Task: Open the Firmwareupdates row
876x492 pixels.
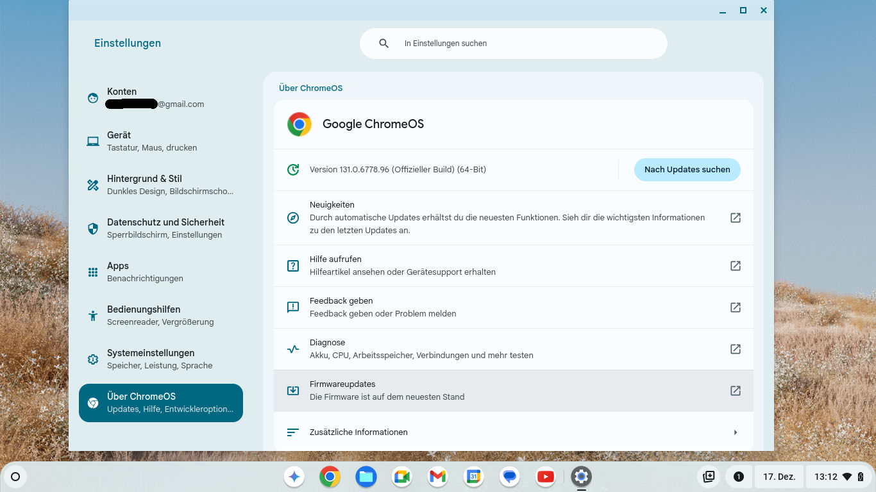Action: (514, 391)
